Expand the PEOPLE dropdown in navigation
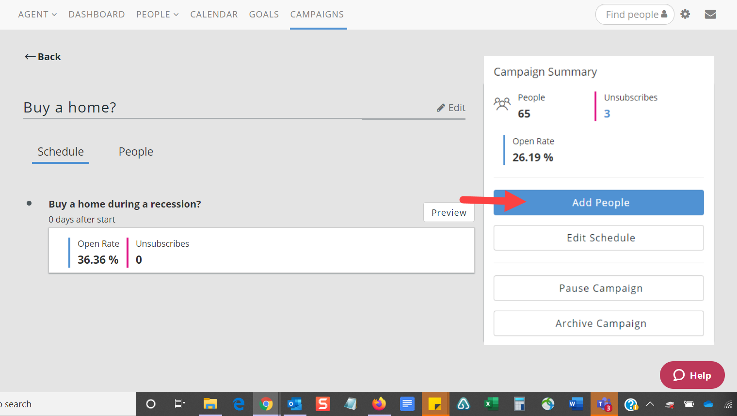 click(x=157, y=15)
